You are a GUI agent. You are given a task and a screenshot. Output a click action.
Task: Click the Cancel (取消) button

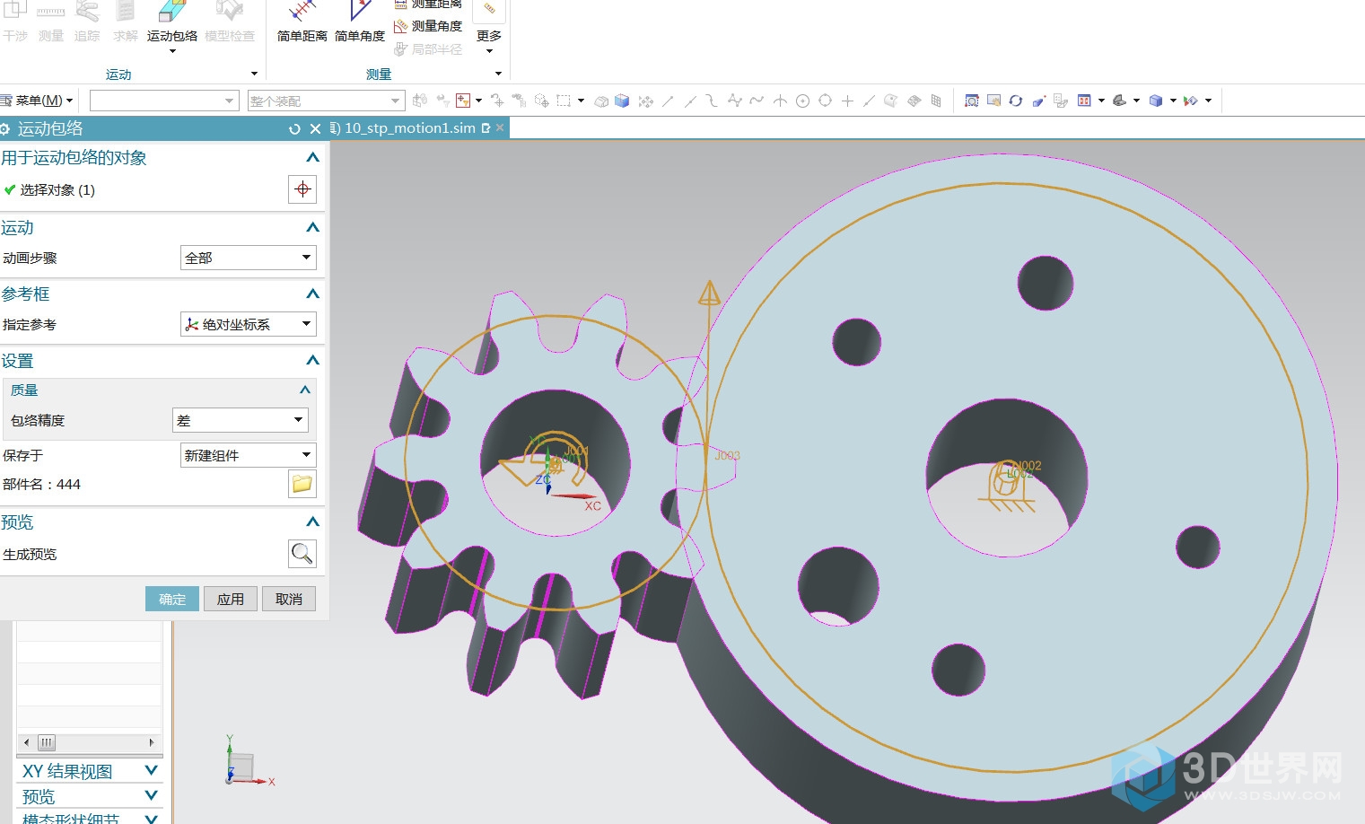(x=289, y=599)
